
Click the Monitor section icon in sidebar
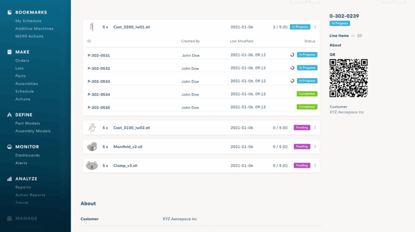(9, 146)
